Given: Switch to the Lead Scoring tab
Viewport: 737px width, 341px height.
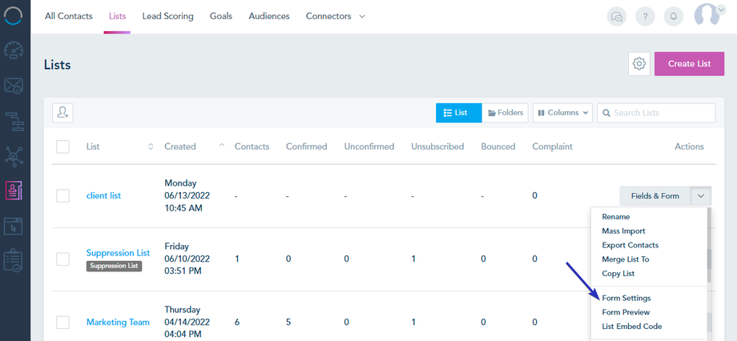Looking at the screenshot, I should [167, 16].
